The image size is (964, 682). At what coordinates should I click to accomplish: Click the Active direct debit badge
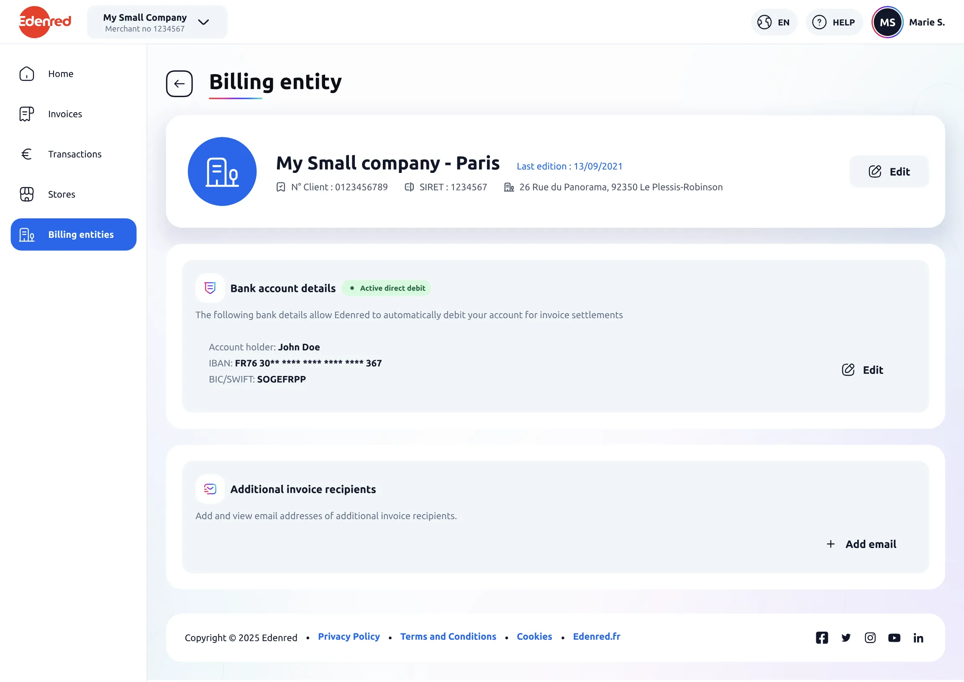click(x=386, y=288)
